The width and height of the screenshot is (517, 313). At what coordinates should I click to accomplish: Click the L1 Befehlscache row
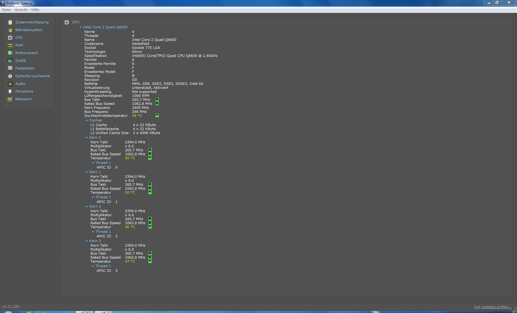(123, 129)
